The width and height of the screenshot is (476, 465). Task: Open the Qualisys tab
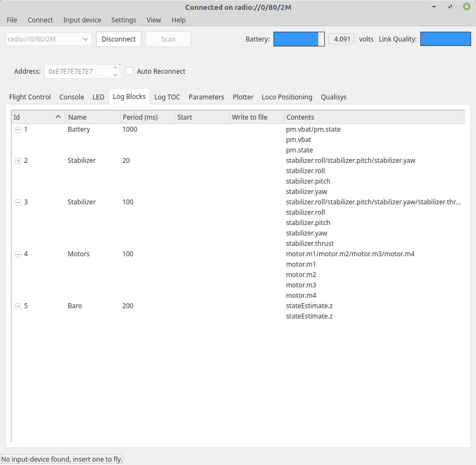click(334, 97)
